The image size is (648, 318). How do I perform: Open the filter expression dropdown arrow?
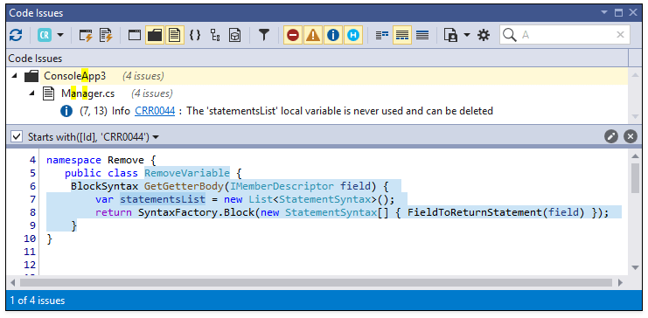(156, 137)
